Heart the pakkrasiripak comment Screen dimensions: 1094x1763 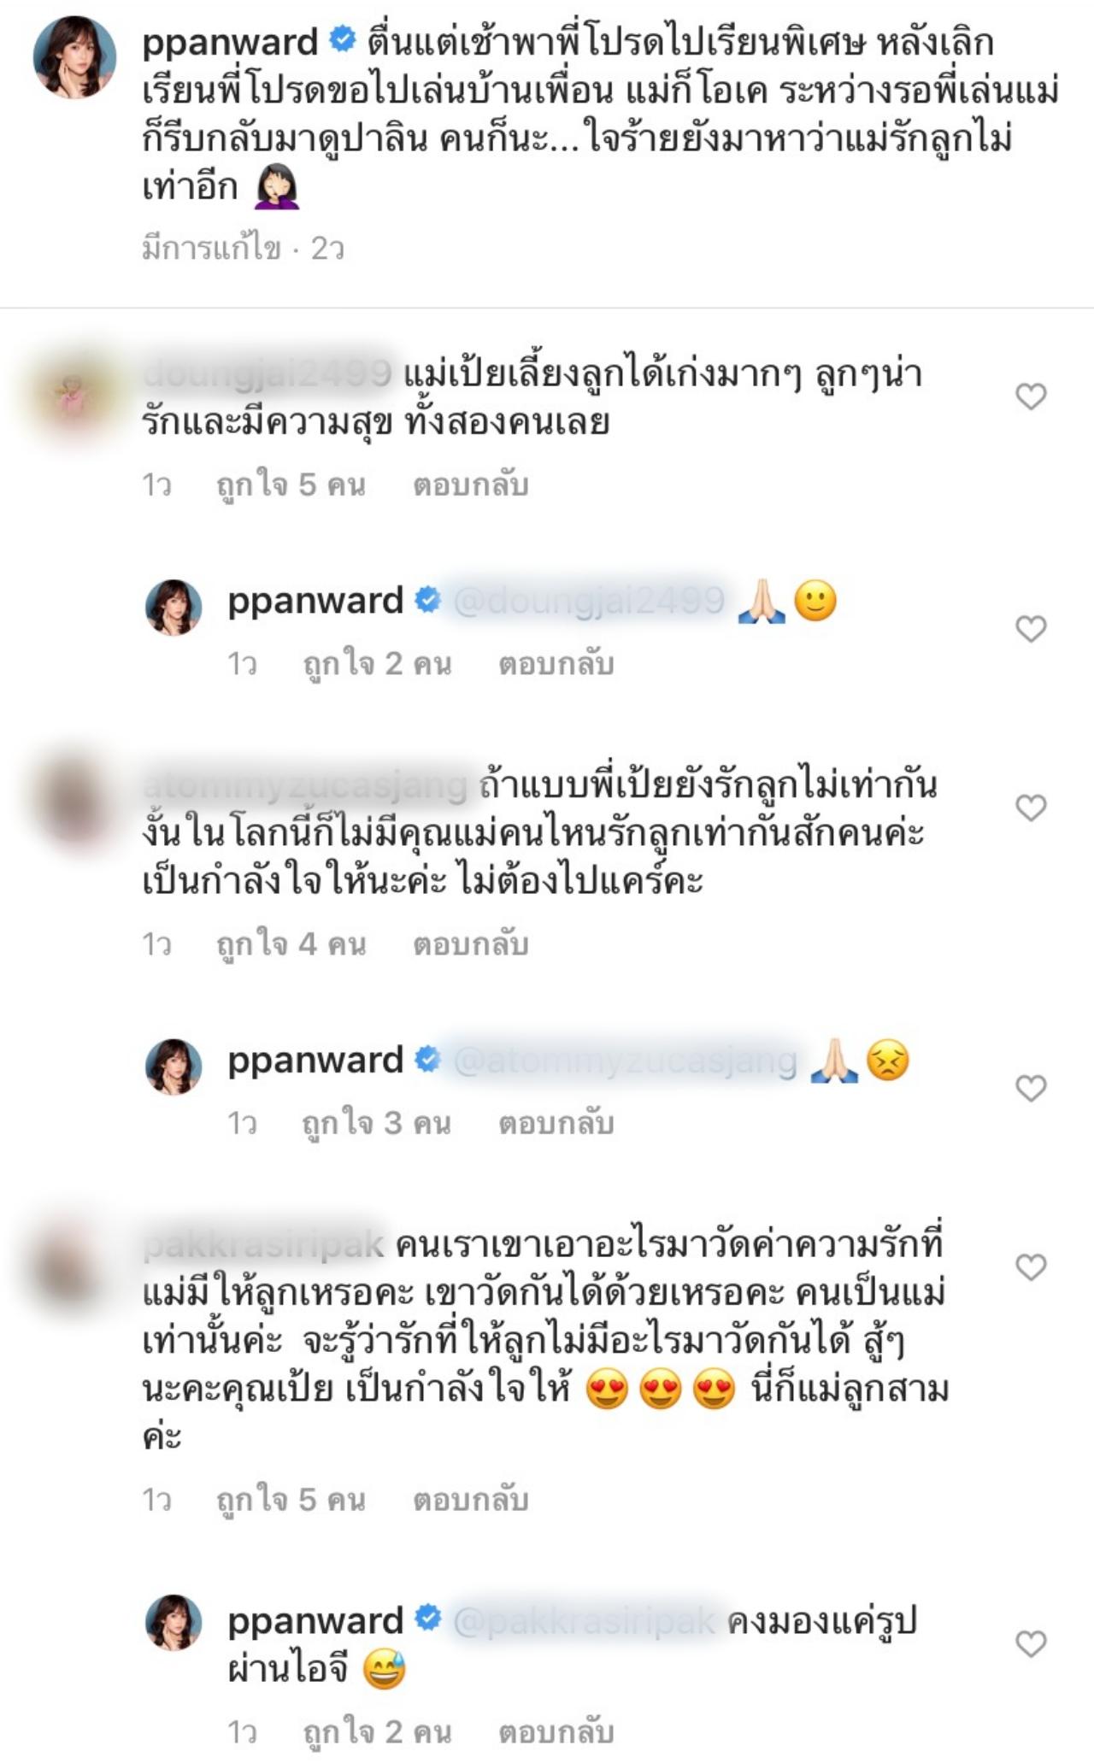(1031, 1266)
